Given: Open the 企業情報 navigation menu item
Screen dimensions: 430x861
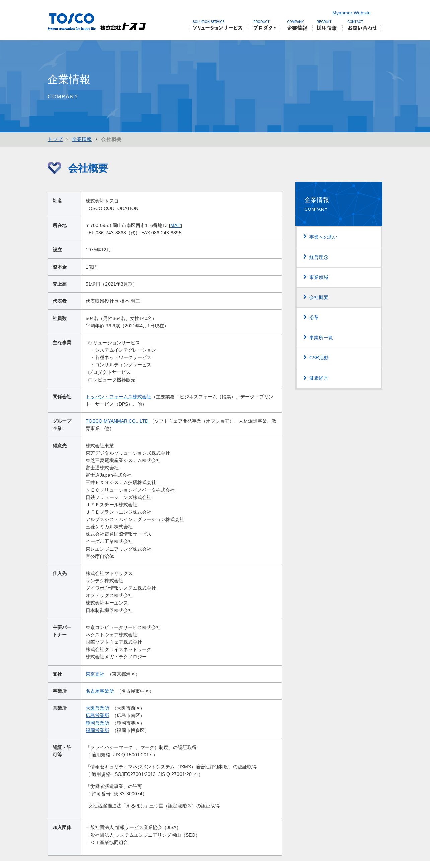Looking at the screenshot, I should point(297,25).
